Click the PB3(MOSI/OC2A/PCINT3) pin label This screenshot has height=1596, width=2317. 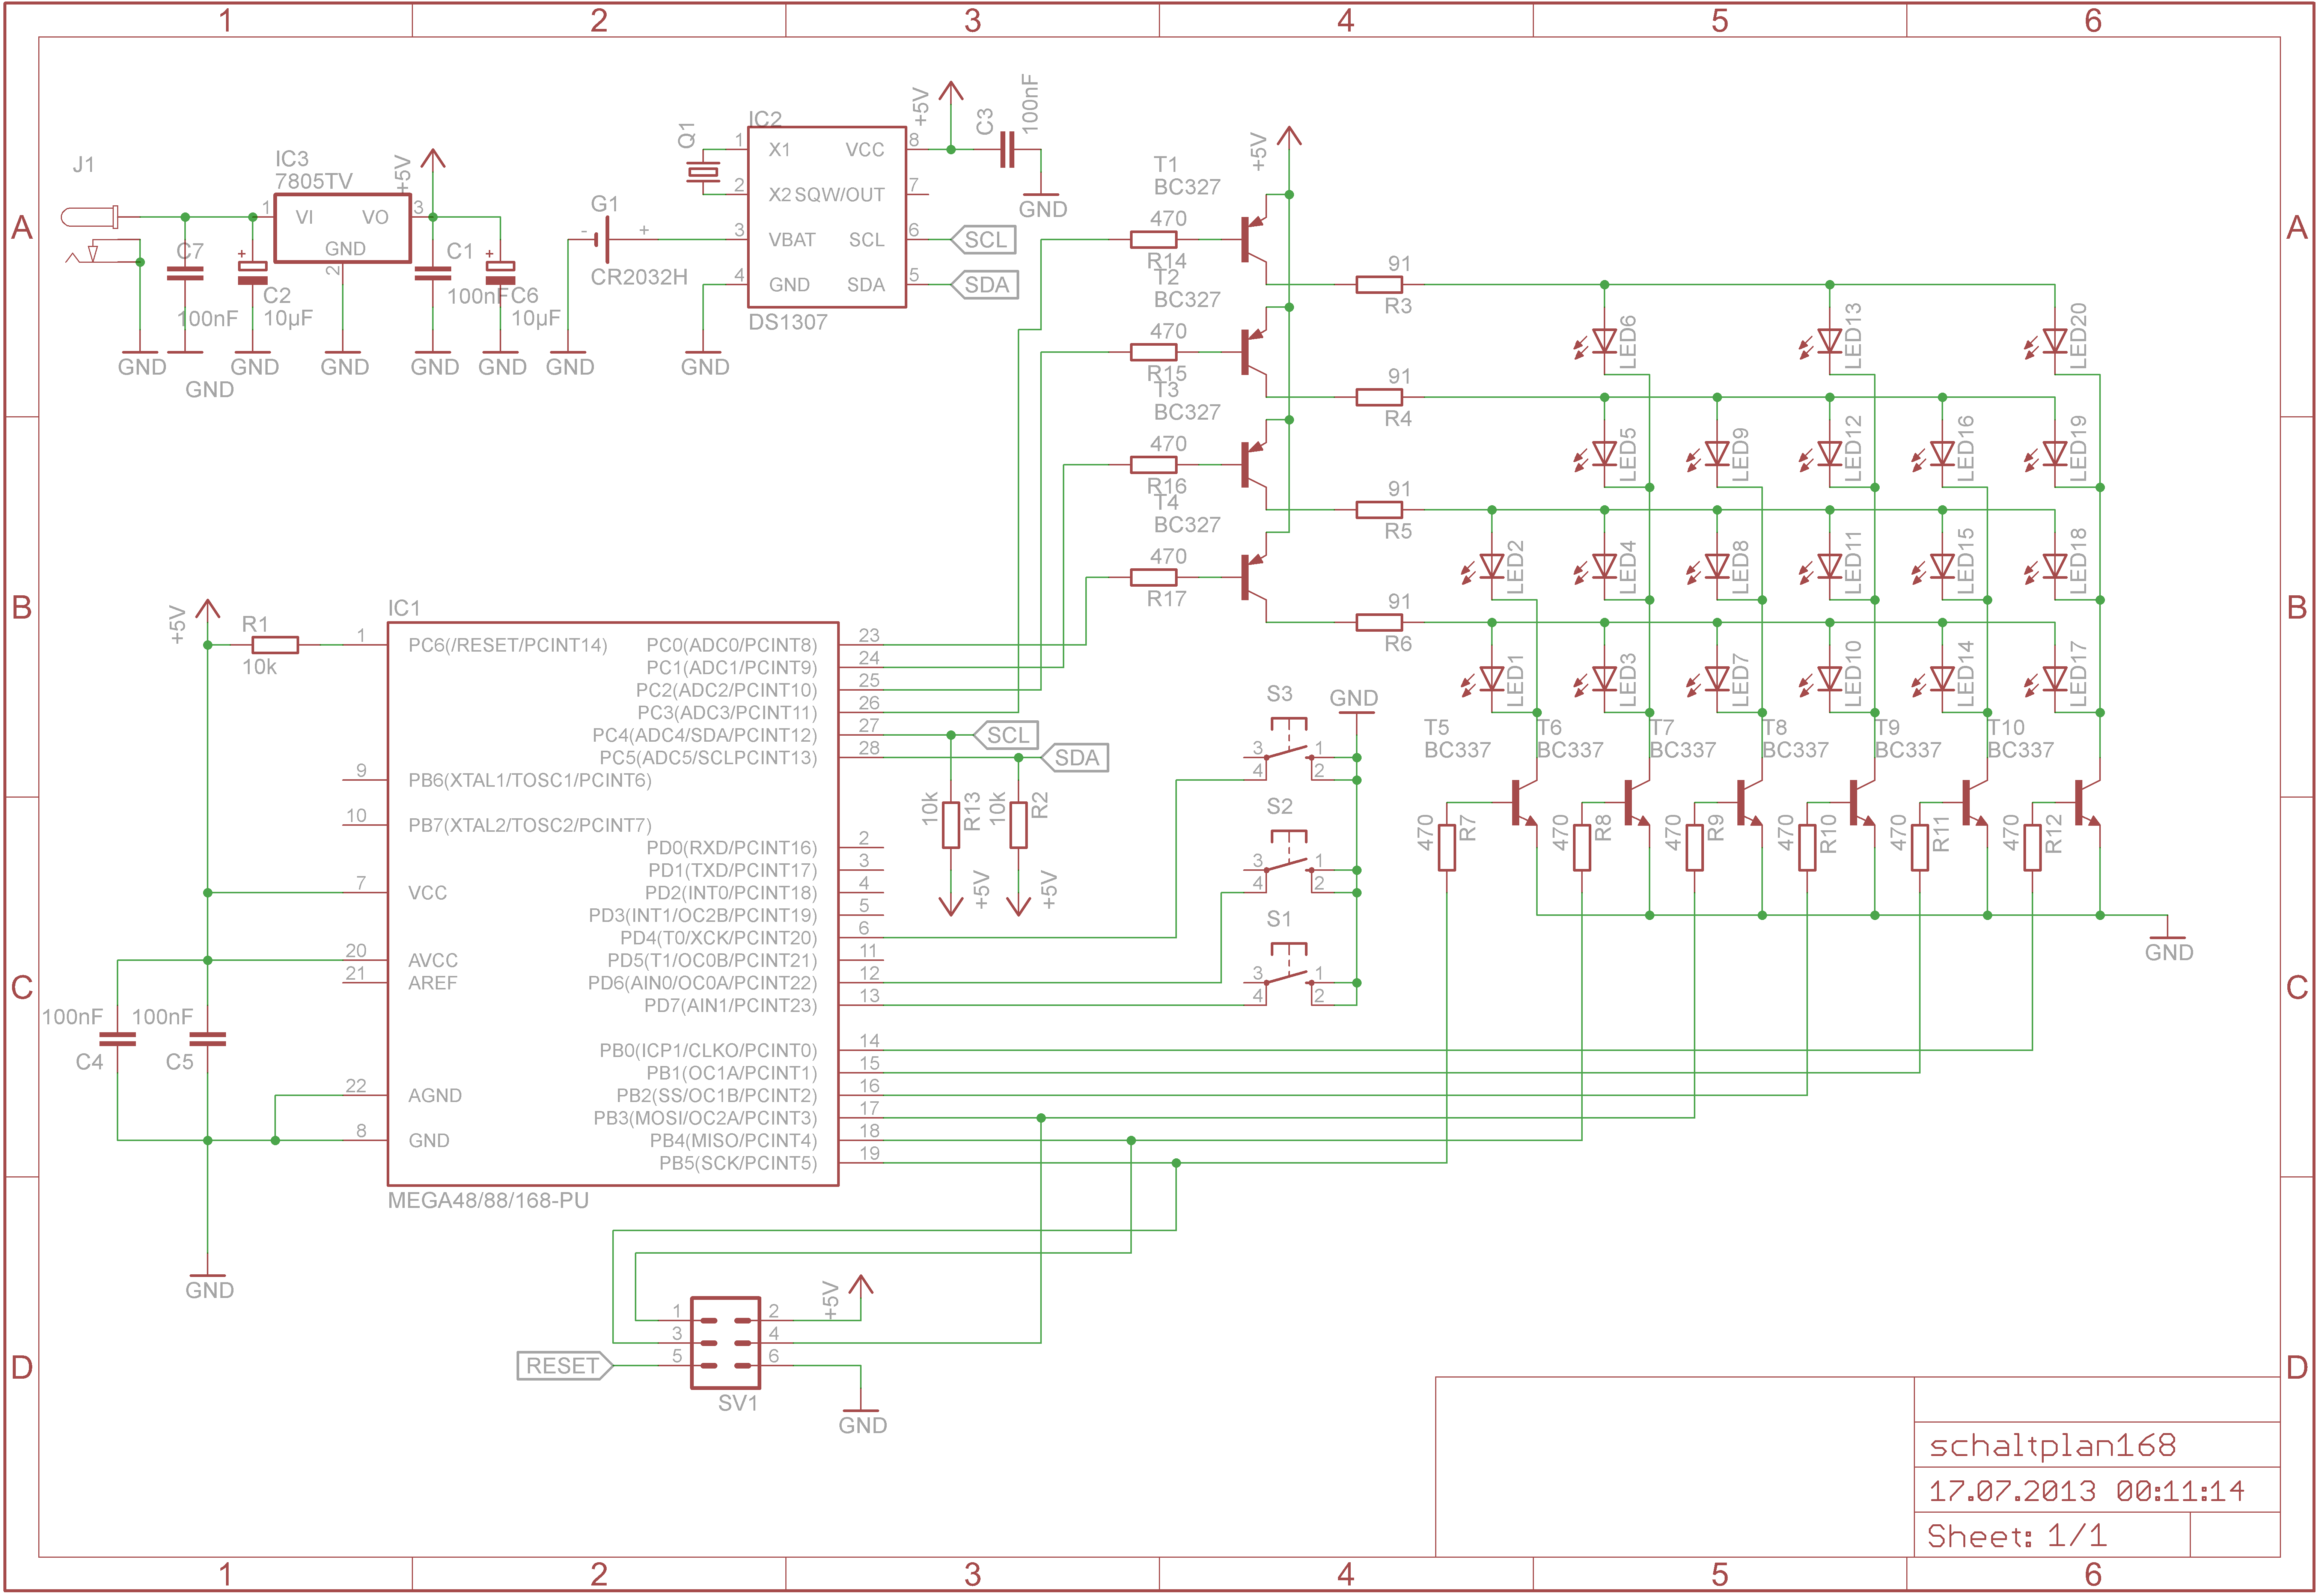click(x=705, y=1118)
